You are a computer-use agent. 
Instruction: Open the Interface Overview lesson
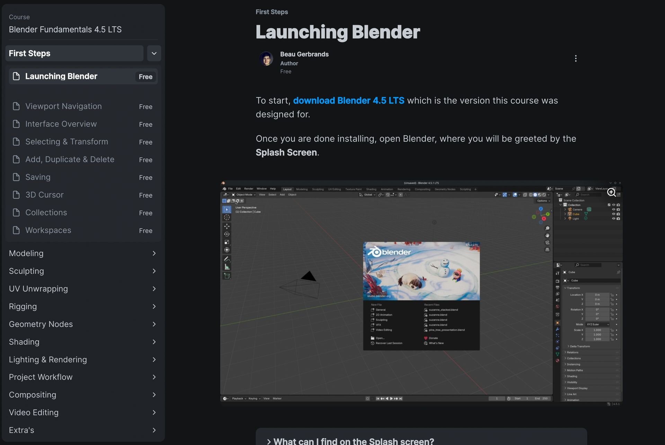(61, 124)
